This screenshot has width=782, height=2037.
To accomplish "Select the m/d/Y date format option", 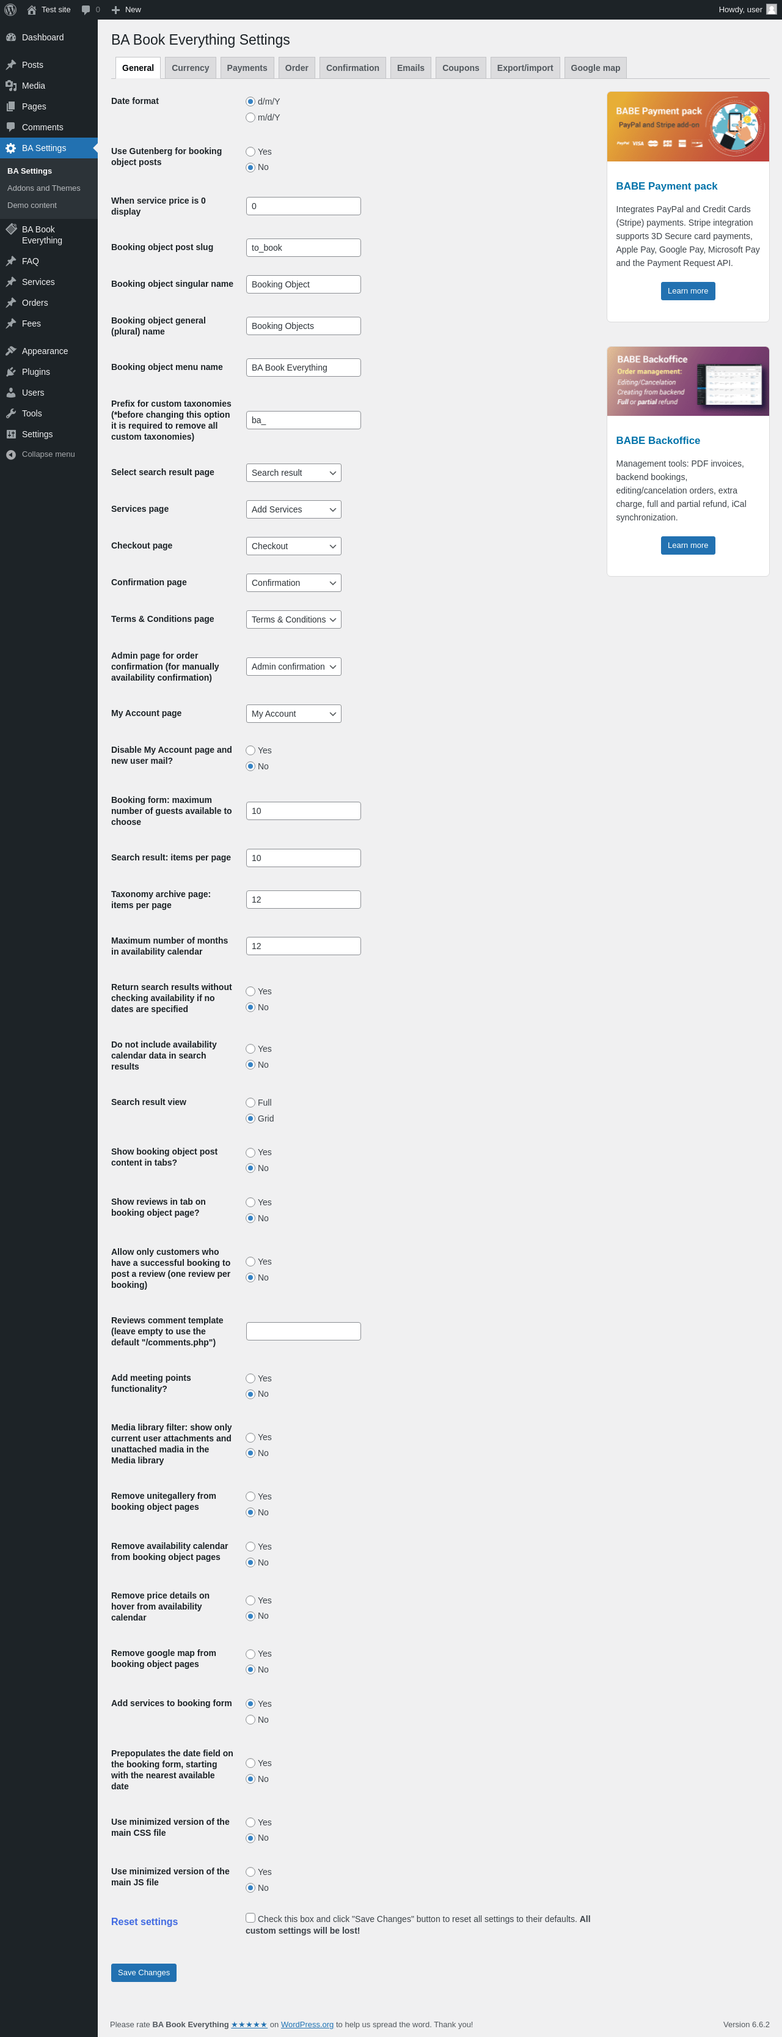I will point(250,118).
